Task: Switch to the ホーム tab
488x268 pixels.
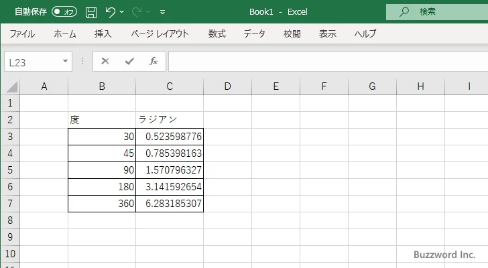Action: tap(65, 33)
